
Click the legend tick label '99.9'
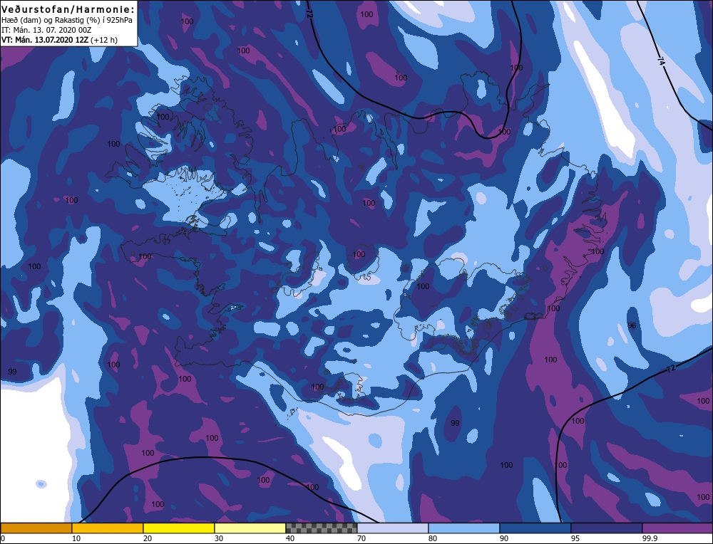click(650, 538)
